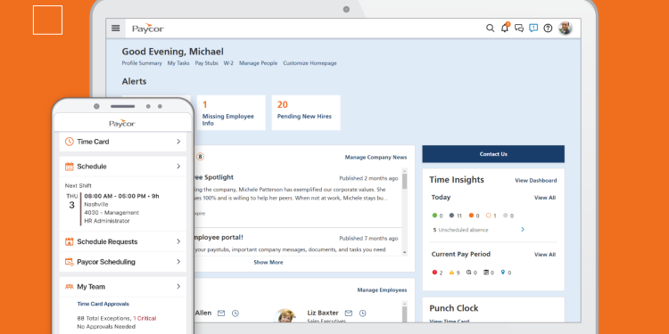The width and height of the screenshot is (669, 334).
Task: Click the clock icon in Current Pay Period
Action: pos(469,273)
